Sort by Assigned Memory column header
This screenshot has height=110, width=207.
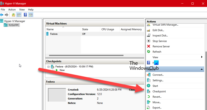(132, 29)
